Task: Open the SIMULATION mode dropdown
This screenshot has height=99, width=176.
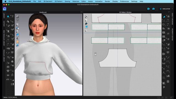Action: tap(165, 9)
